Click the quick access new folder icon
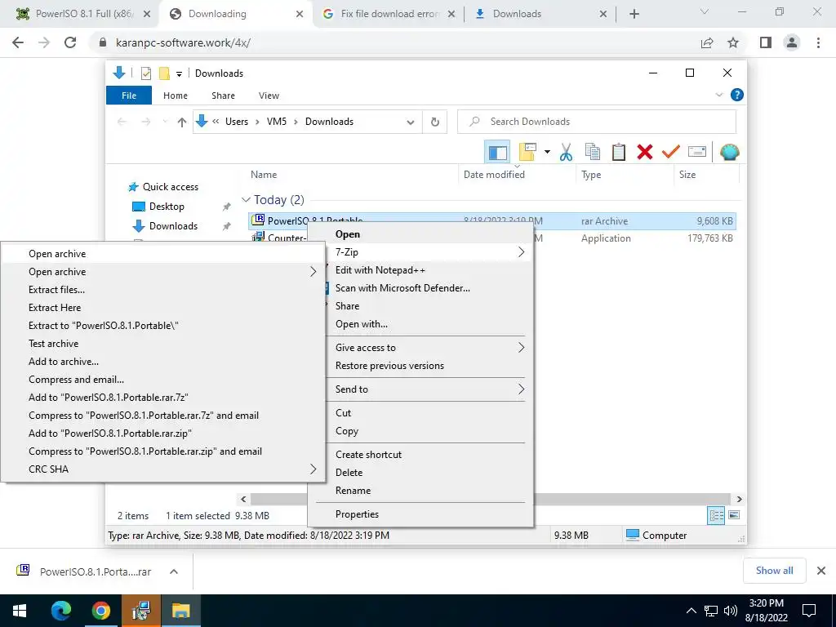 click(164, 73)
